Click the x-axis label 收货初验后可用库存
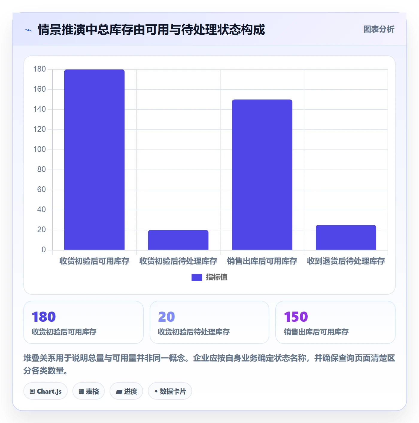The height and width of the screenshot is (423, 419). click(94, 261)
